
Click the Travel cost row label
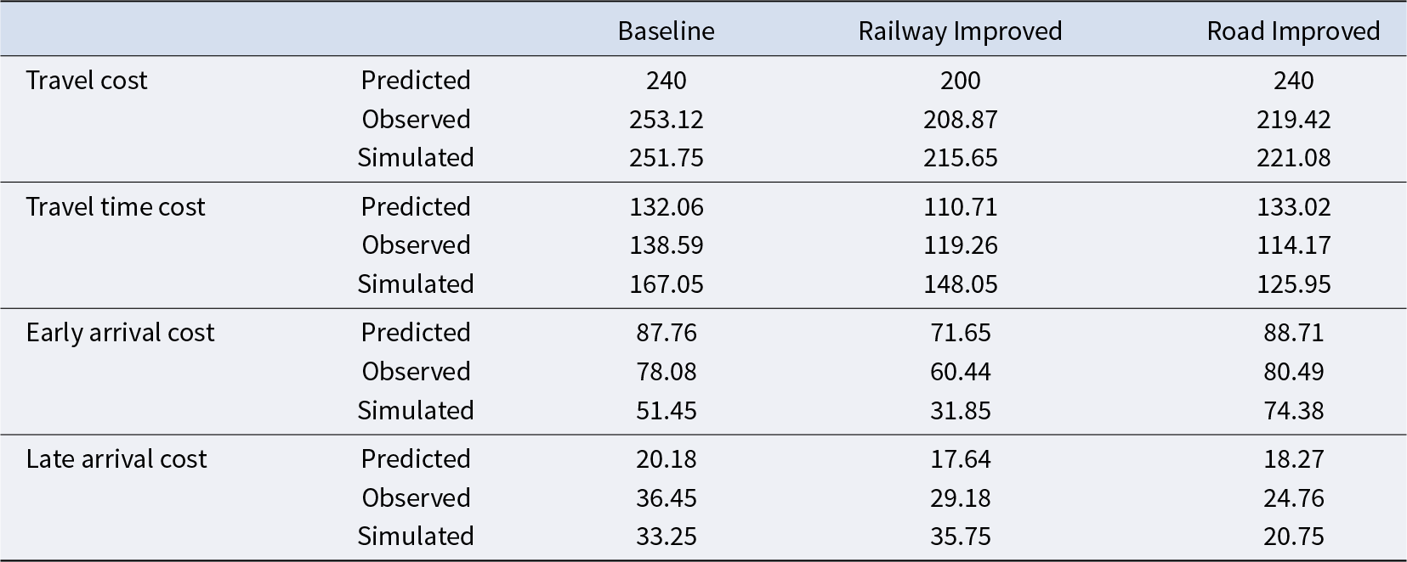(x=87, y=81)
